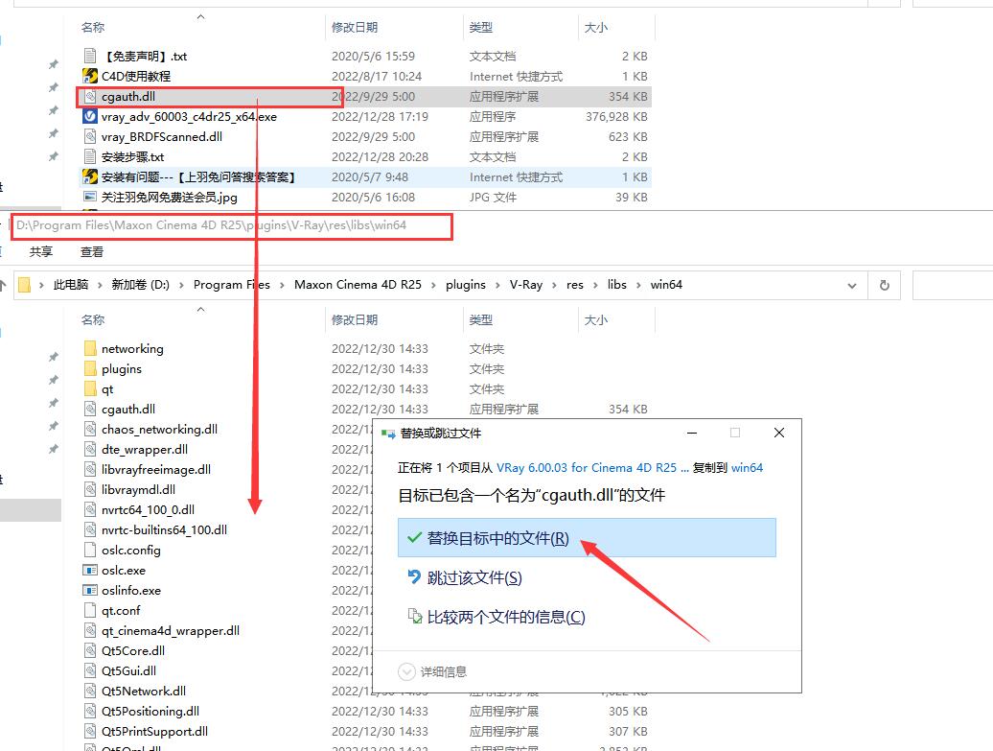This screenshot has height=751, width=993.
Task: Click the Qt5Core.dll file icon
Action: point(90,651)
